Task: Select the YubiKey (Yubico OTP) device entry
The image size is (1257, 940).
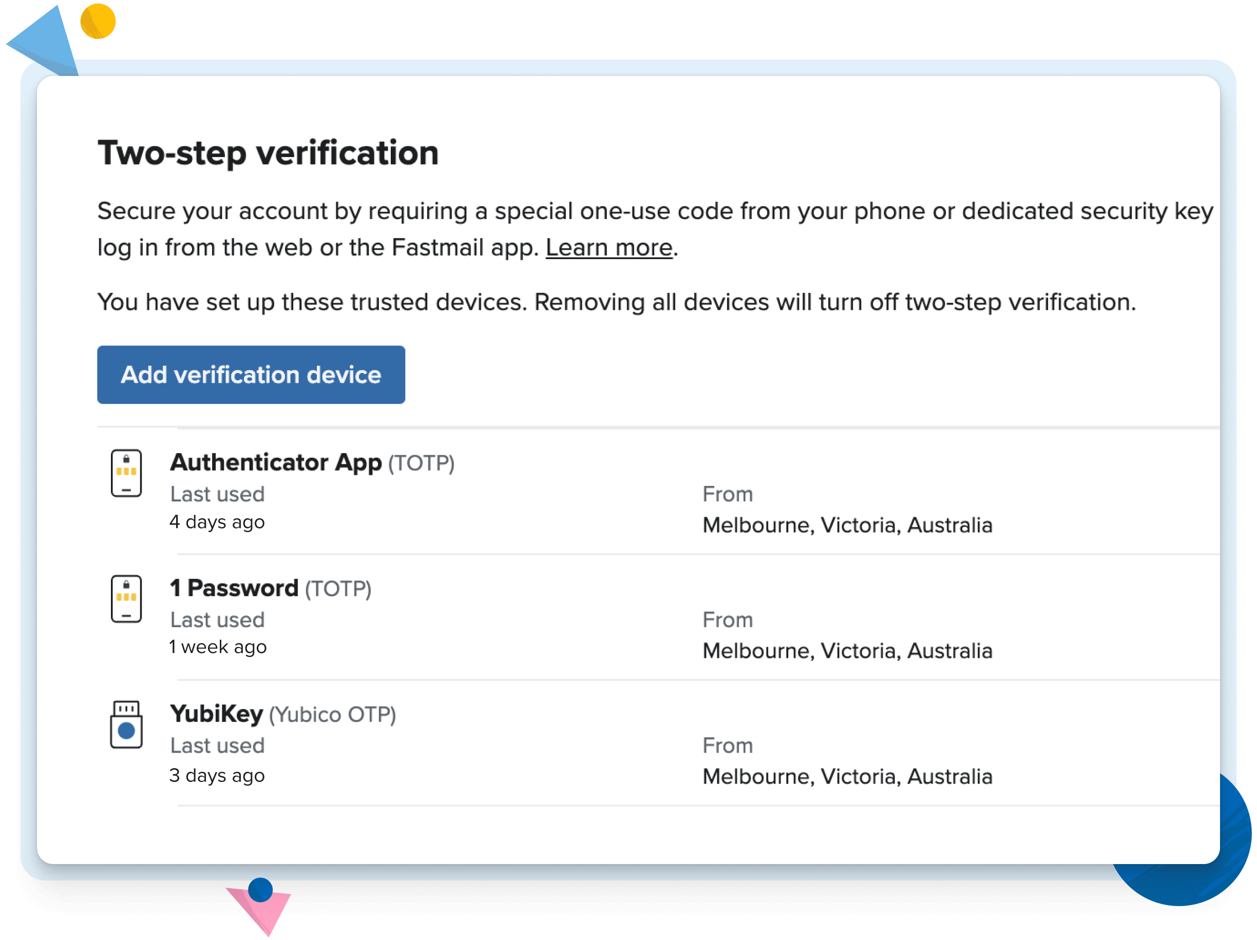Action: point(282,714)
